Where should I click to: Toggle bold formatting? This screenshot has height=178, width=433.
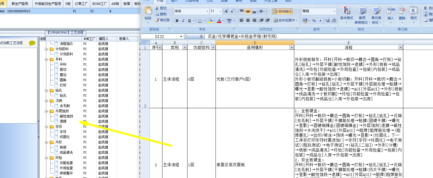pos(177,21)
